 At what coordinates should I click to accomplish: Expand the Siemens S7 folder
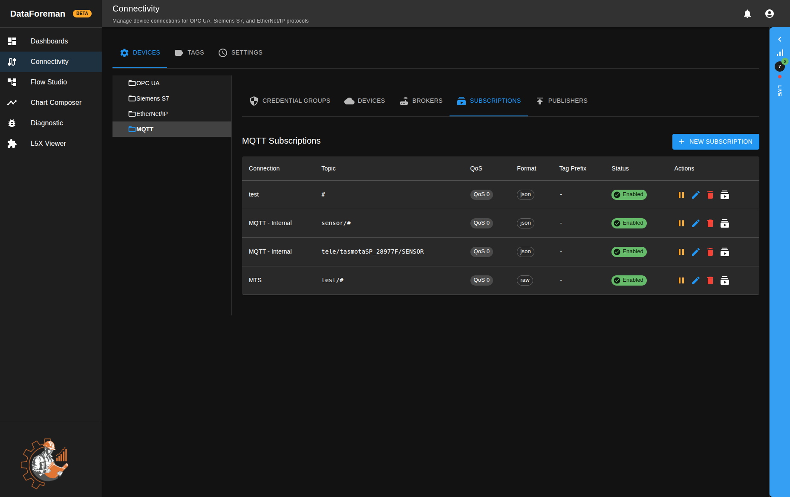pos(152,98)
